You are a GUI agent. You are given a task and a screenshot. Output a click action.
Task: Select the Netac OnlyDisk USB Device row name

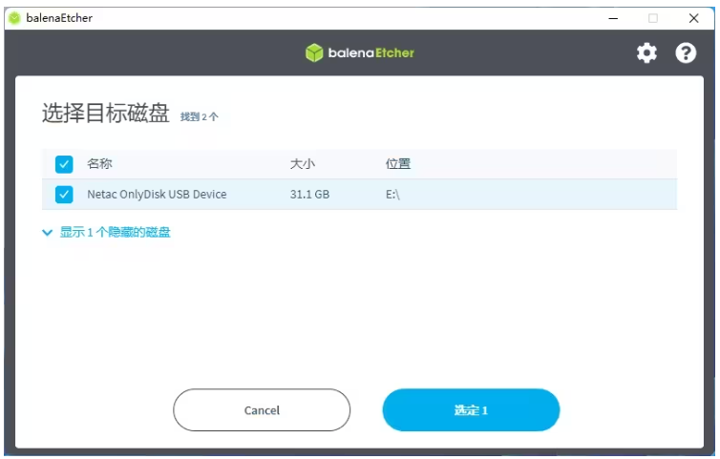click(x=157, y=195)
